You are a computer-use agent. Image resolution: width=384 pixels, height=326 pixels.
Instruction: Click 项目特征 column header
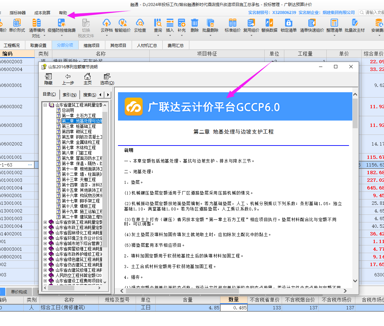[207, 54]
